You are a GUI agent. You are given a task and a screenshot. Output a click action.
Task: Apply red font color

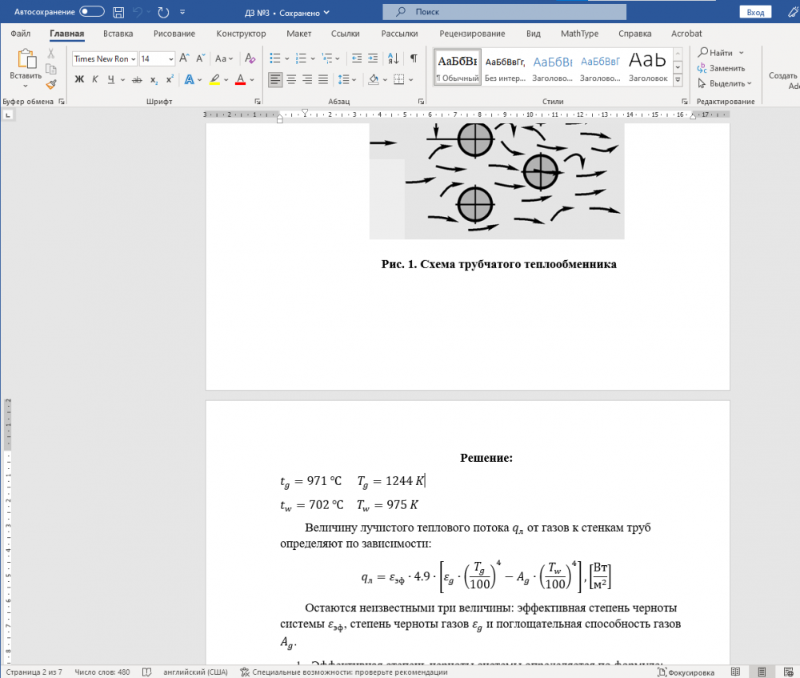click(x=240, y=79)
